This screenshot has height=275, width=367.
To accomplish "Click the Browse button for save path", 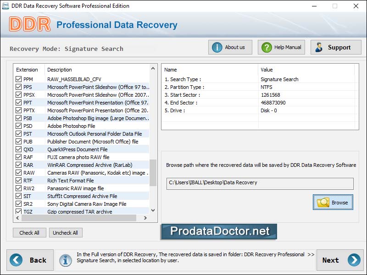I will pos(333,202).
